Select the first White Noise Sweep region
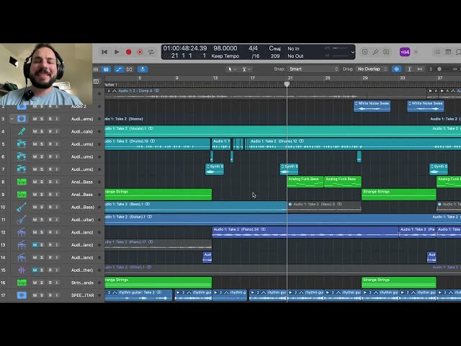The height and width of the screenshot is (346, 461). 372,106
